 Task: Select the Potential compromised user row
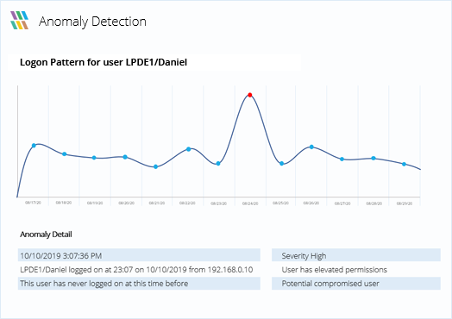tap(356, 284)
